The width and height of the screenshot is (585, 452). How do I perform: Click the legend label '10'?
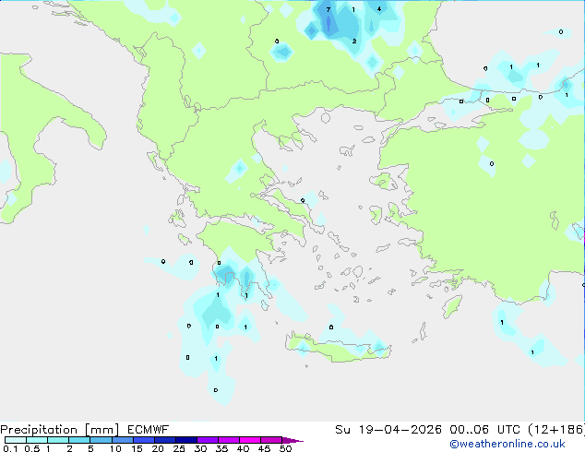[x=115, y=448]
